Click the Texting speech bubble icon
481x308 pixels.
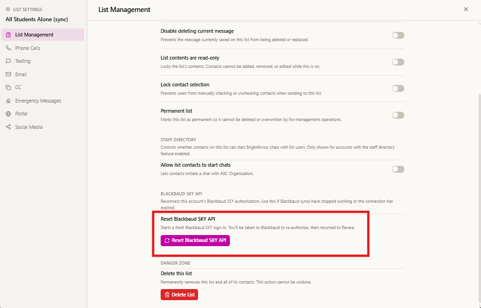8,61
